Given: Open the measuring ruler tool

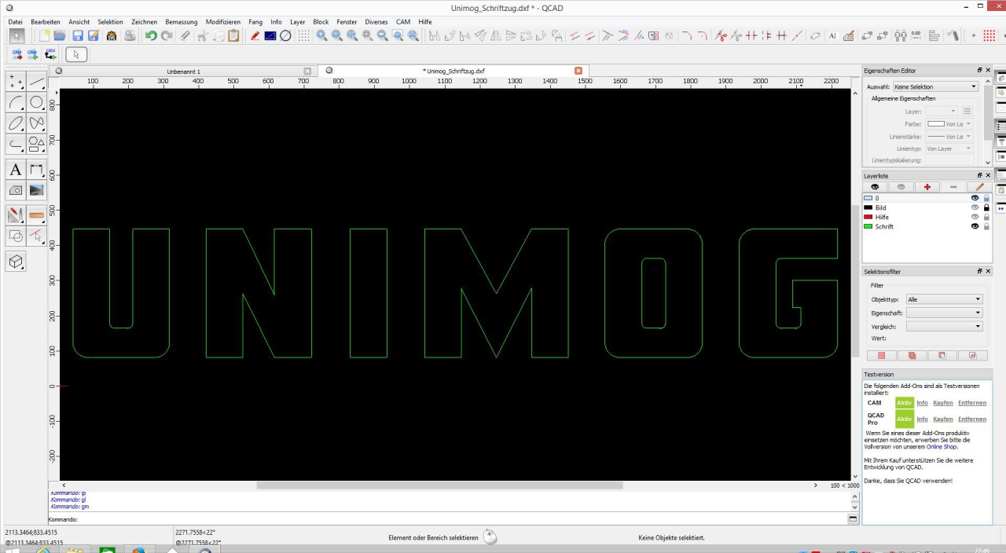Looking at the screenshot, I should [36, 214].
